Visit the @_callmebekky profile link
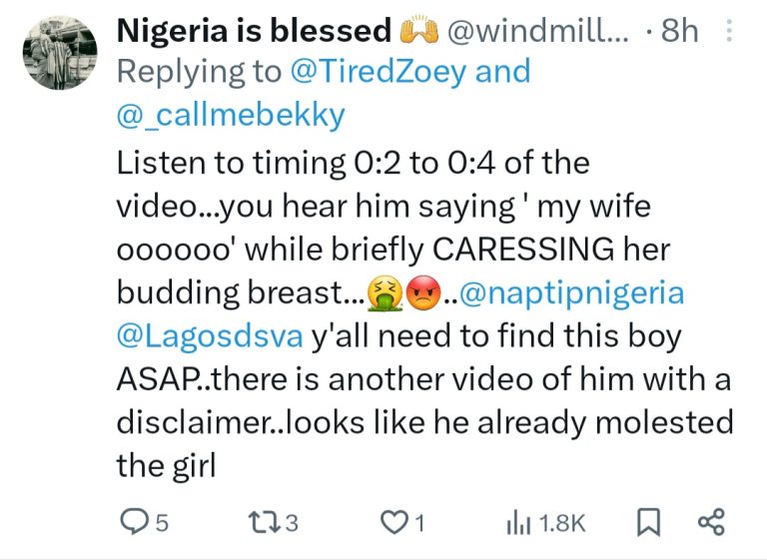 click(232, 115)
